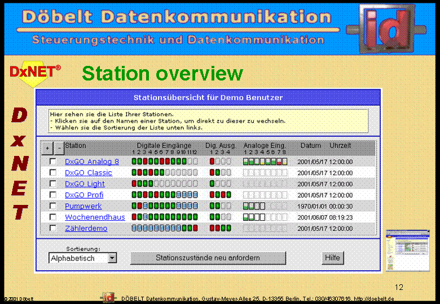Click Wochenendhaus digital input indicators
Screen dimensions: 440x304
click(x=165, y=217)
